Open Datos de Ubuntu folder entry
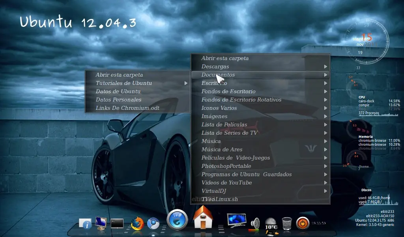Viewport: 404px width, 237px height. pyautogui.click(x=138, y=91)
